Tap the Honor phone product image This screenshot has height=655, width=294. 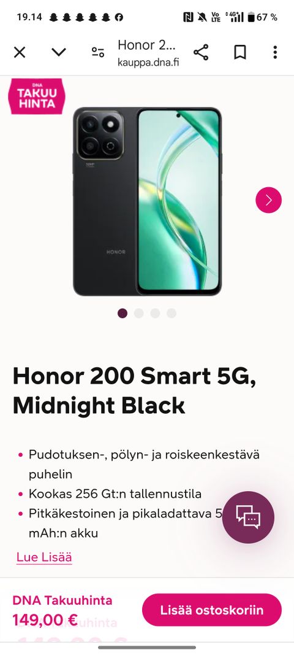[147, 201]
